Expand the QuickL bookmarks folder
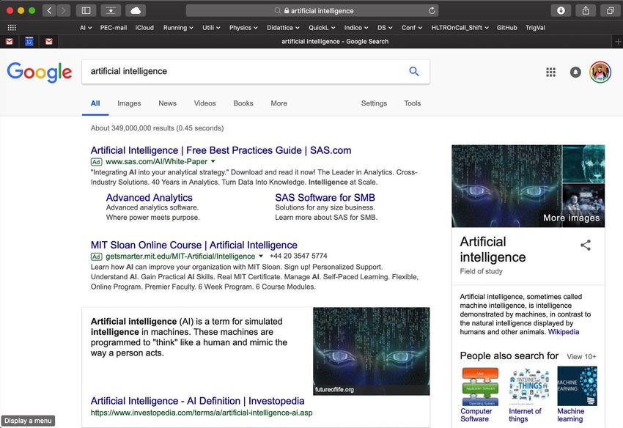This screenshot has height=428, width=623. pyautogui.click(x=322, y=27)
